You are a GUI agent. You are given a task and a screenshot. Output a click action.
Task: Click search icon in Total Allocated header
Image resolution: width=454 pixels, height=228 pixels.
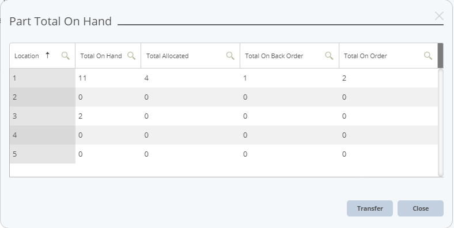pyautogui.click(x=230, y=56)
